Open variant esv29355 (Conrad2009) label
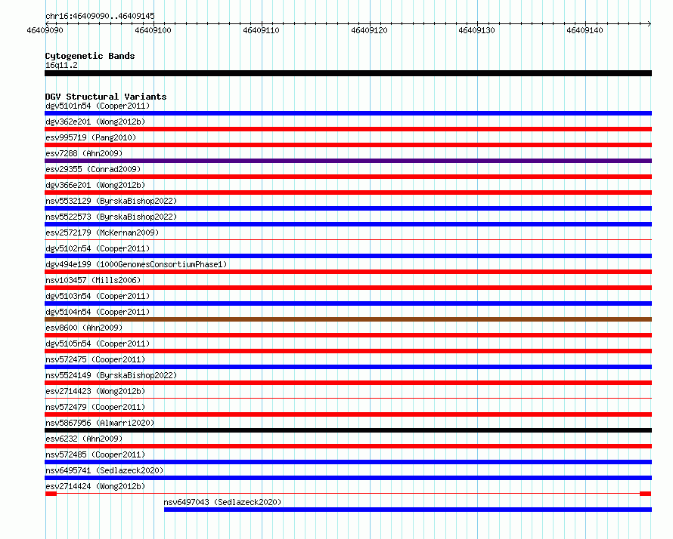Viewport: 673px width, 539px height. coord(93,169)
